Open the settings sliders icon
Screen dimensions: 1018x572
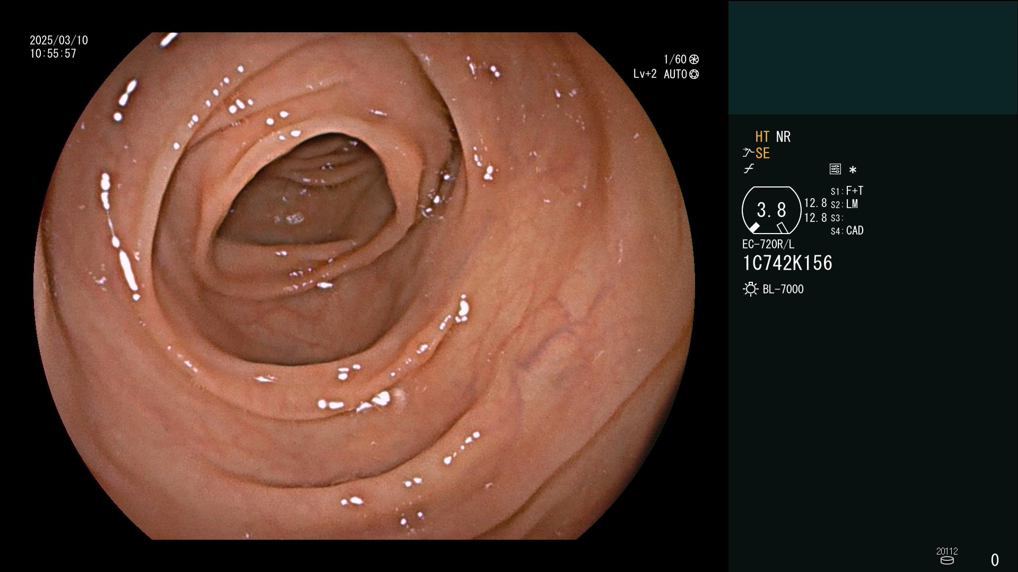click(835, 169)
